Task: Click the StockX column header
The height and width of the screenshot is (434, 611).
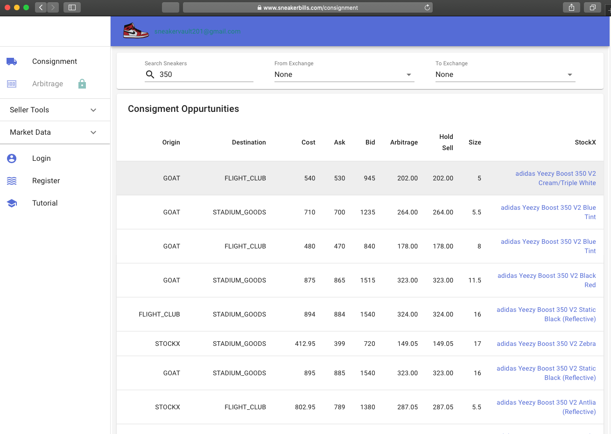Action: [x=585, y=142]
